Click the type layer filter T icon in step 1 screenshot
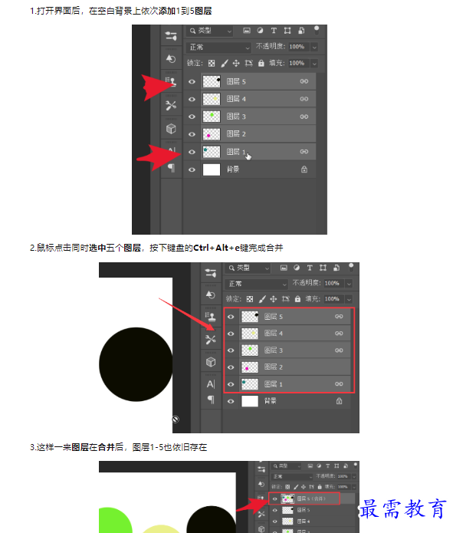The width and height of the screenshot is (453, 533). 274,31
